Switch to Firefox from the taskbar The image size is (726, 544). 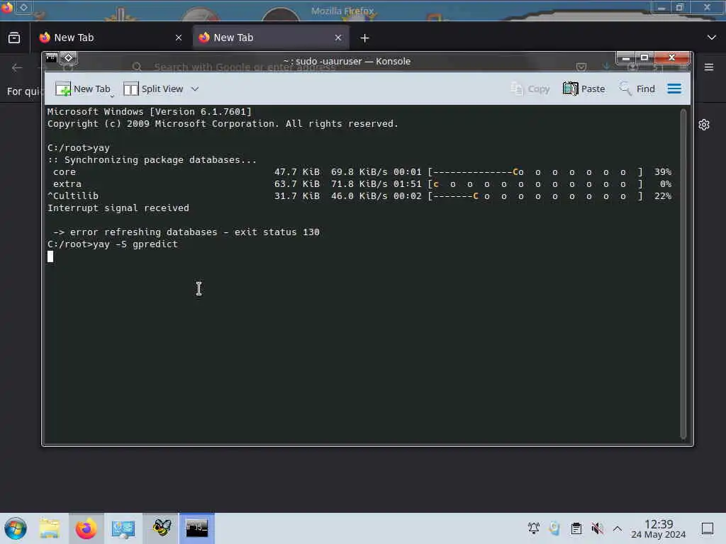point(86,528)
